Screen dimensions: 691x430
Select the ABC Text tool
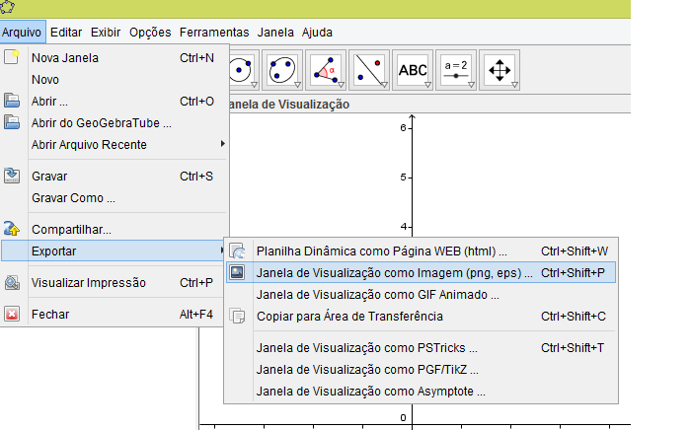[x=413, y=70]
